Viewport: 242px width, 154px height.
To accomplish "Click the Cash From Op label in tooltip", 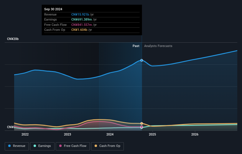I will pyautogui.click(x=55, y=30).
